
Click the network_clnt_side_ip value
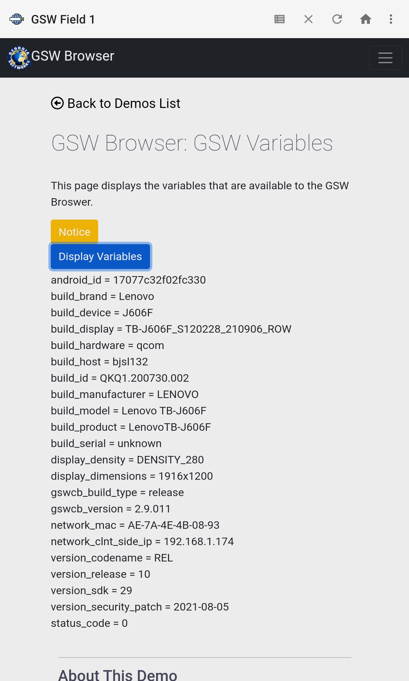click(199, 541)
